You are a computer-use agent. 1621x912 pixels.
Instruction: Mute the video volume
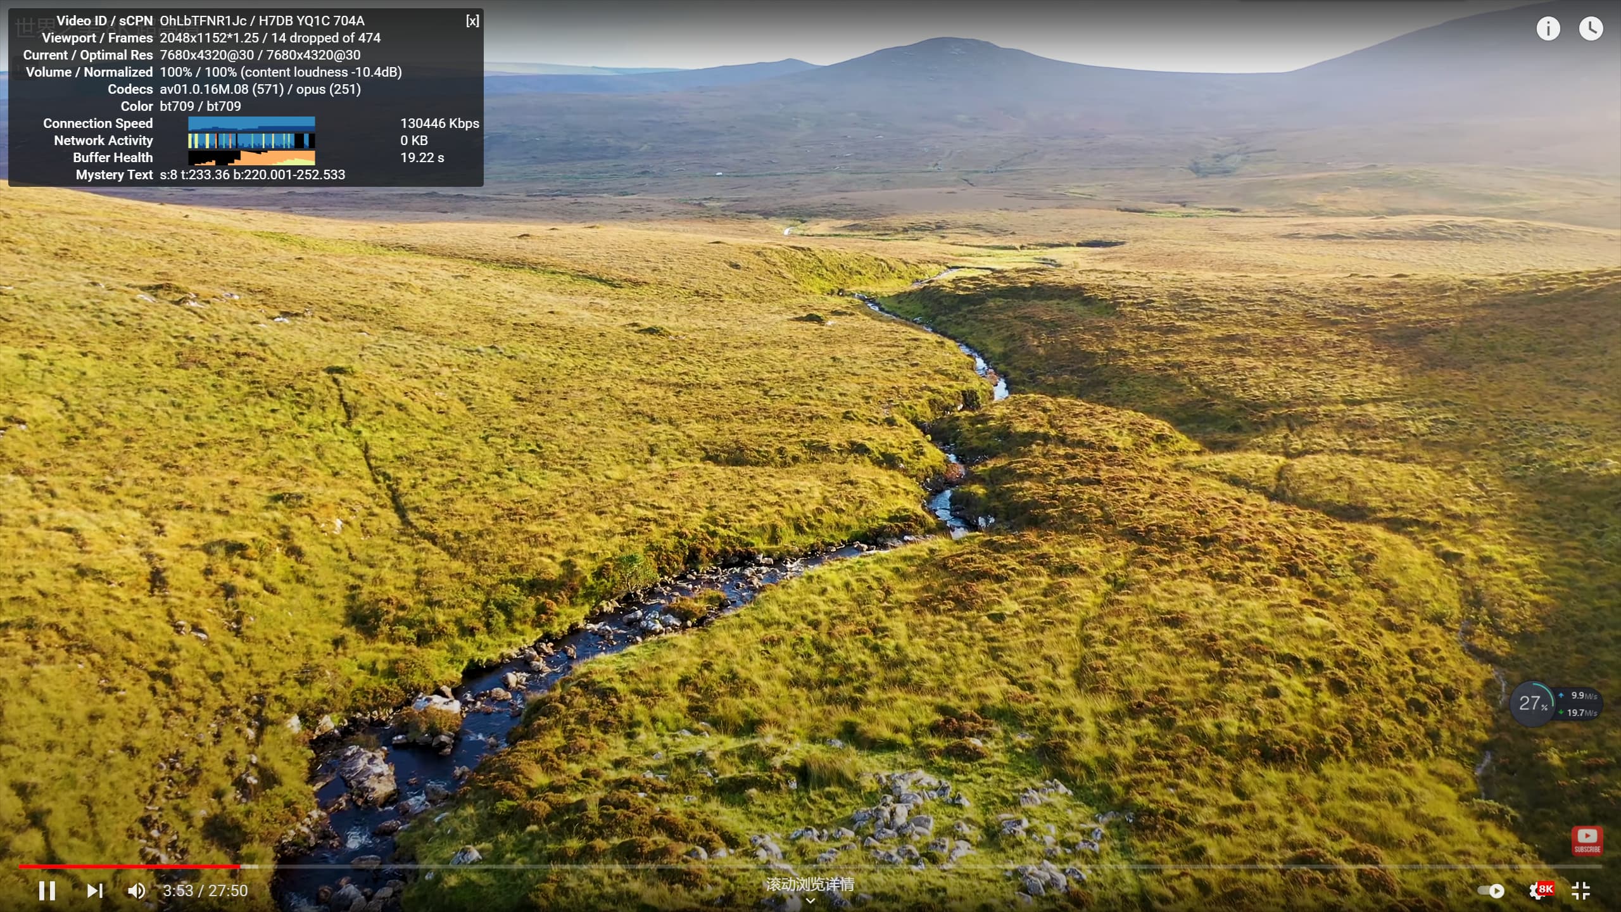tap(136, 890)
